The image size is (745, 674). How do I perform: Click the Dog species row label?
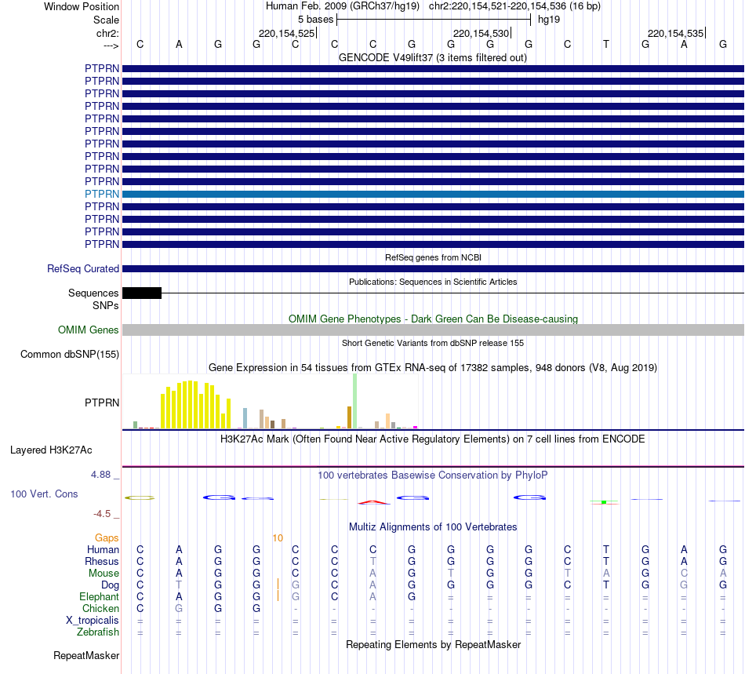click(x=111, y=585)
